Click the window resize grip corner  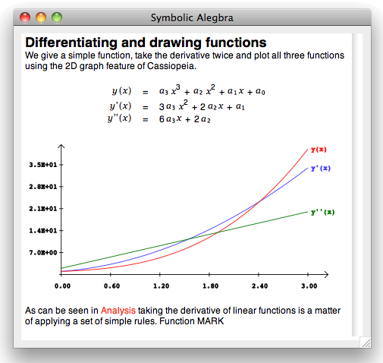click(x=366, y=342)
